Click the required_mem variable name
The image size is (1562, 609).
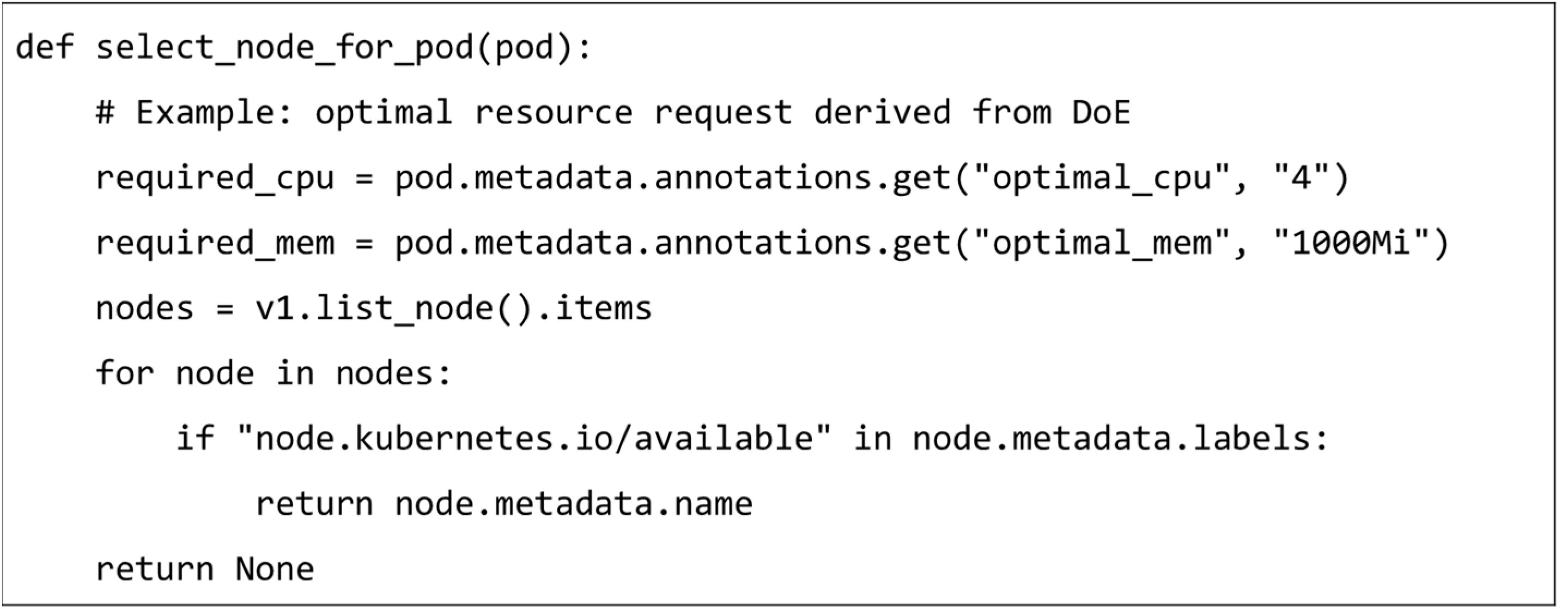pos(215,244)
